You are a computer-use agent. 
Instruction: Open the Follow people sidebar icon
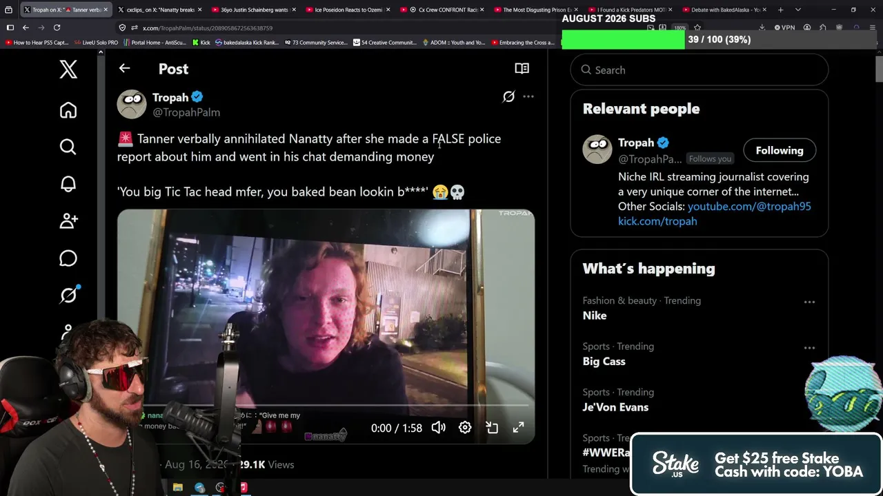click(68, 221)
